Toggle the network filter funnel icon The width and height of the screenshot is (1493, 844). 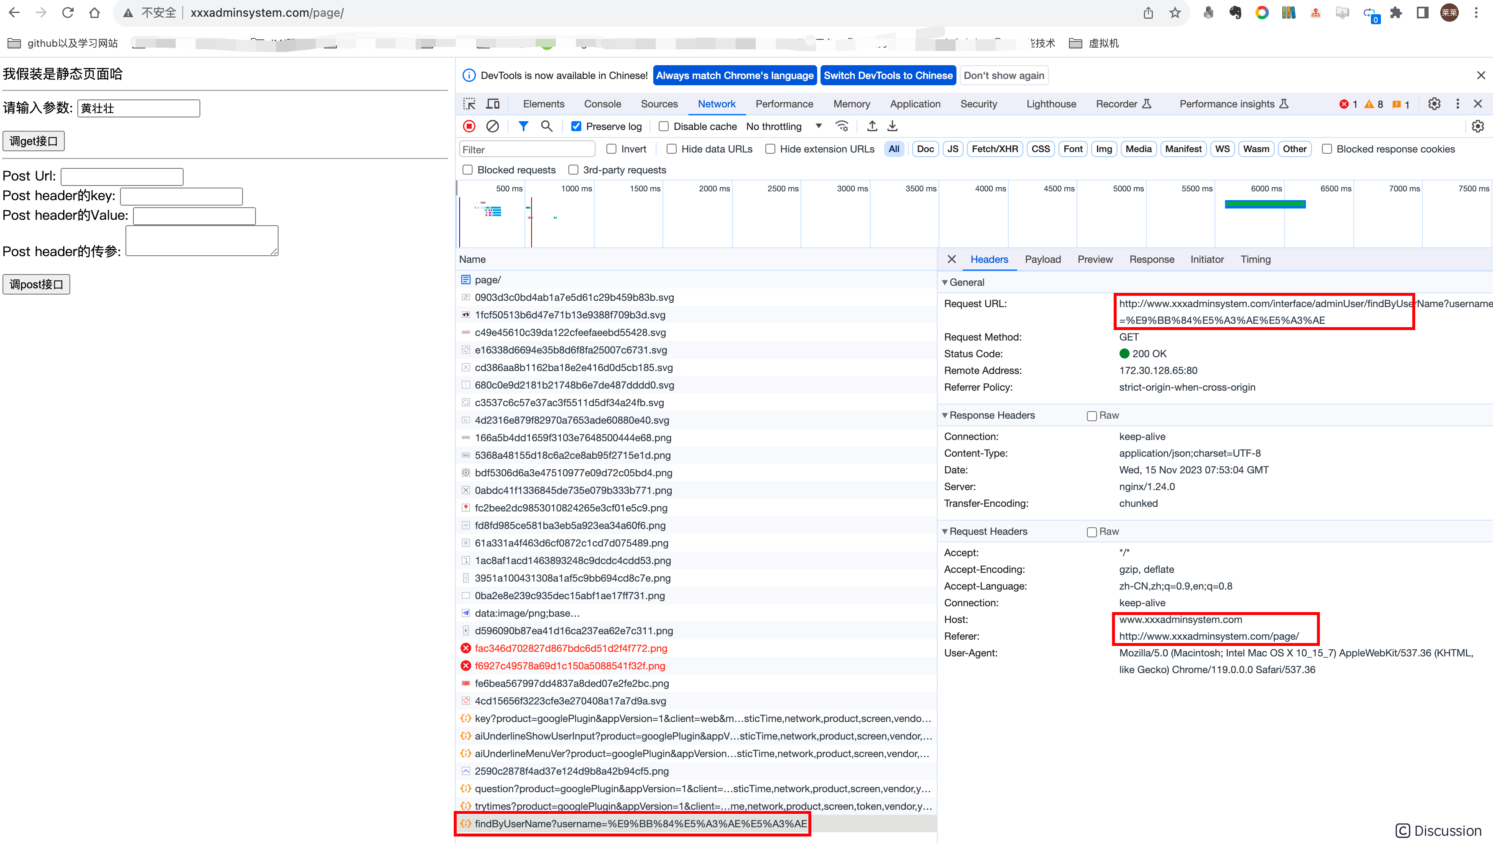(x=523, y=126)
